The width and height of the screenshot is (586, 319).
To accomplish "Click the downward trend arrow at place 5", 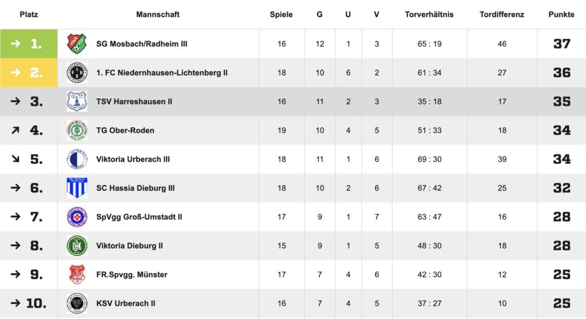I will [x=15, y=159].
